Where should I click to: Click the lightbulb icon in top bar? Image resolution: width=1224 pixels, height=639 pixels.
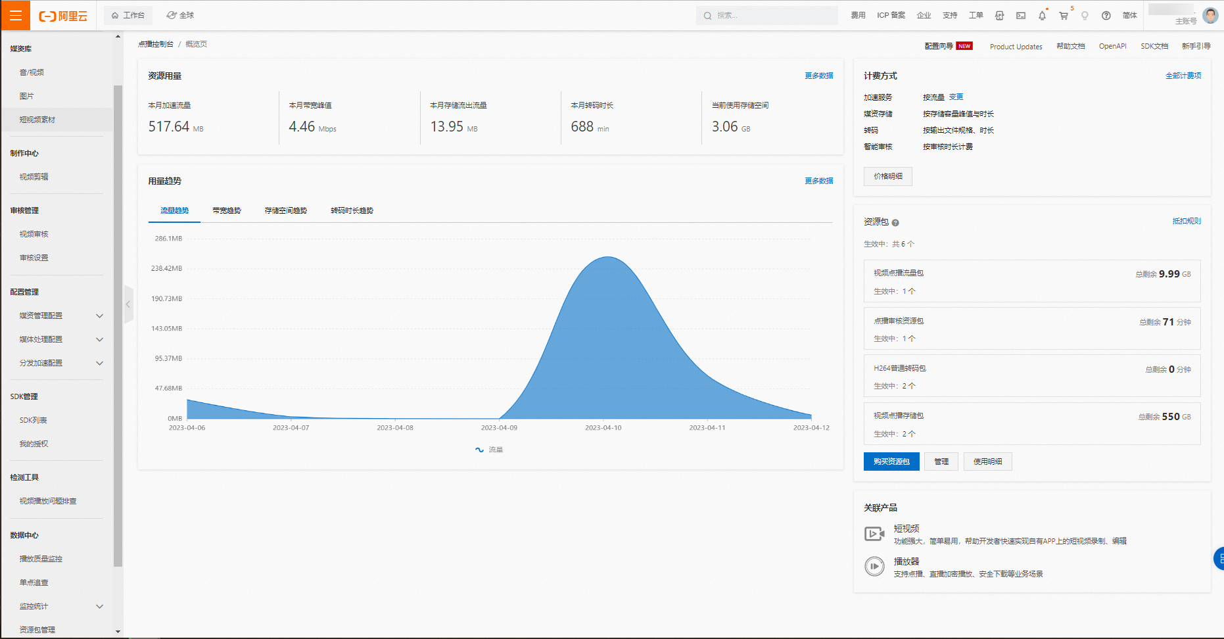(1085, 16)
